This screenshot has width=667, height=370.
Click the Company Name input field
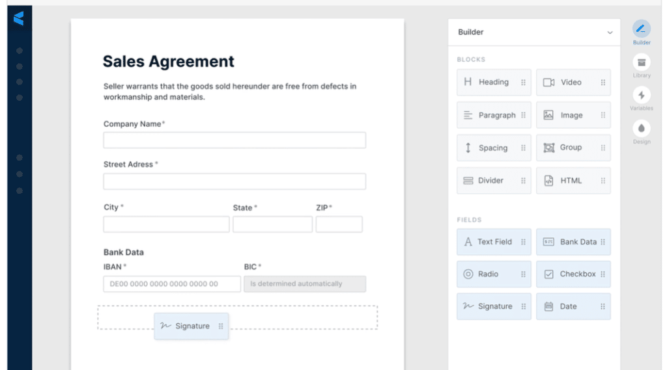click(234, 140)
